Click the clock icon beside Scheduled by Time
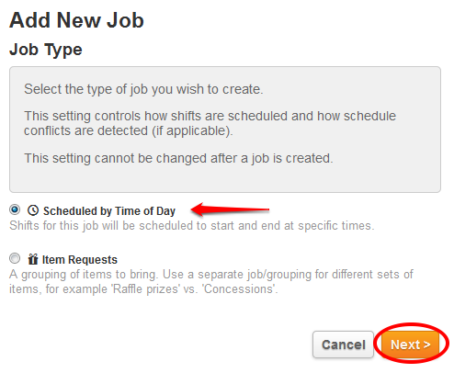Screen dimensions: 454x373 tap(33, 210)
